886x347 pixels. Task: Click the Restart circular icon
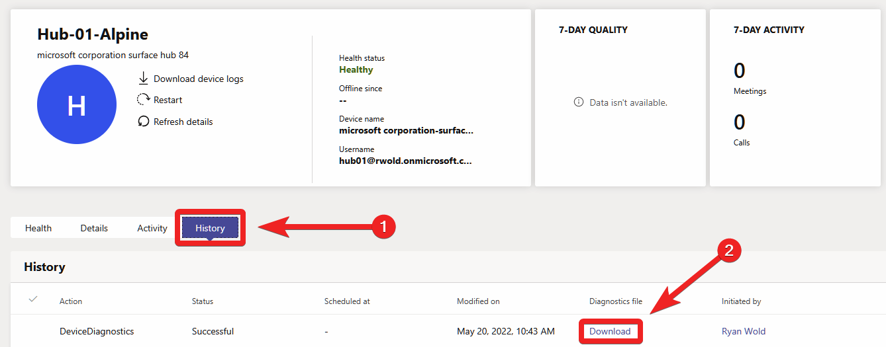tap(143, 100)
